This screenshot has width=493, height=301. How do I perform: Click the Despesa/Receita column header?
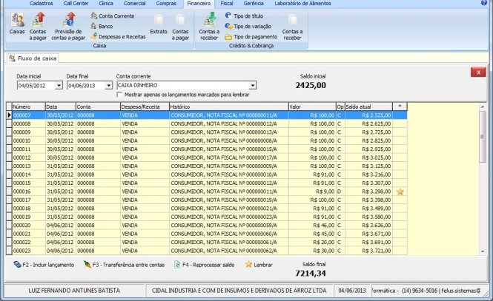point(145,106)
